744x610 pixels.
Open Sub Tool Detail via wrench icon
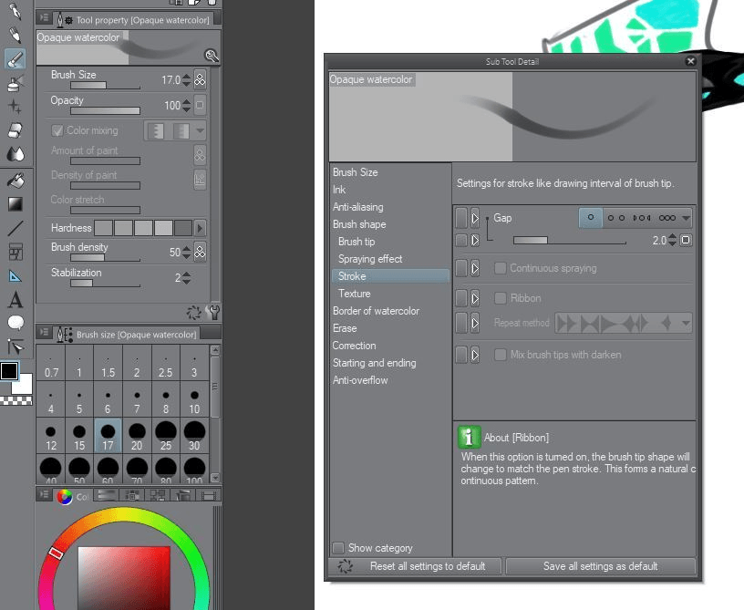(213, 312)
